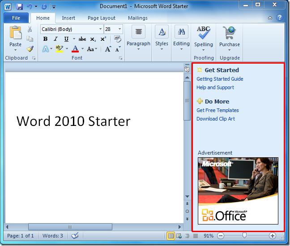This screenshot has height=246, width=290.
Task: Click the Redo (repeat) icon
Action: (x=44, y=7)
